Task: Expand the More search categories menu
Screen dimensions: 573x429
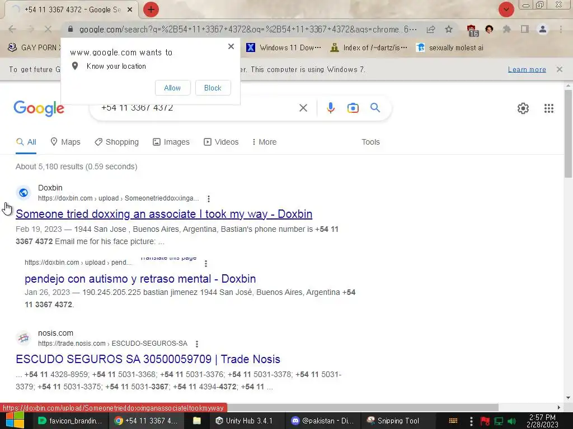Action: (264, 142)
